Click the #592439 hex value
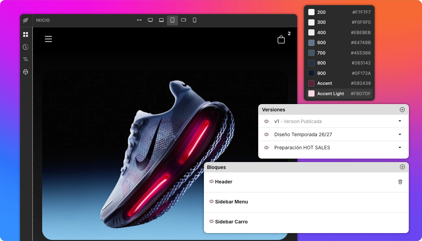The height and width of the screenshot is (241, 422). pyautogui.click(x=361, y=83)
